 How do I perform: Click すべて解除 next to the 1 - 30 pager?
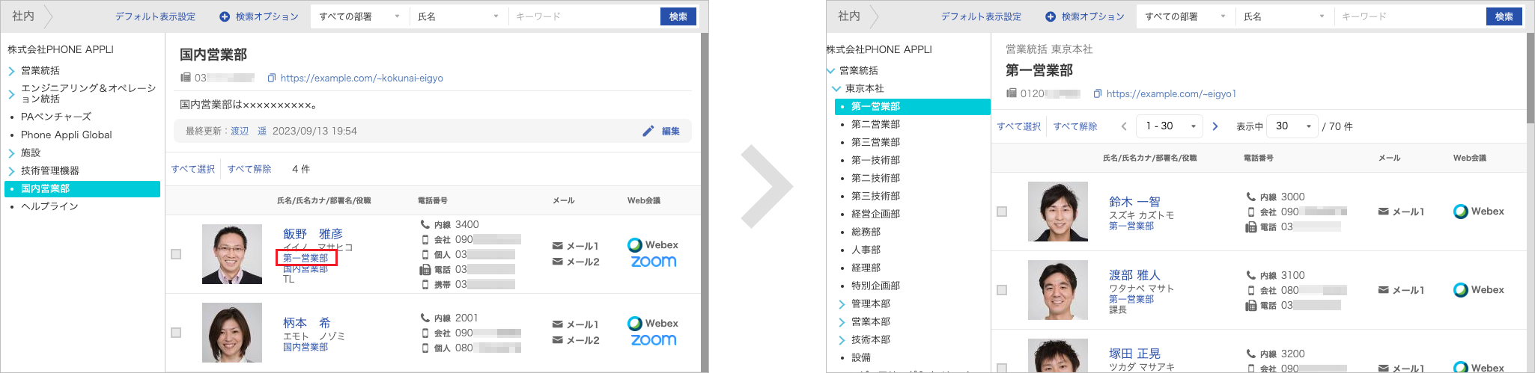[1075, 126]
